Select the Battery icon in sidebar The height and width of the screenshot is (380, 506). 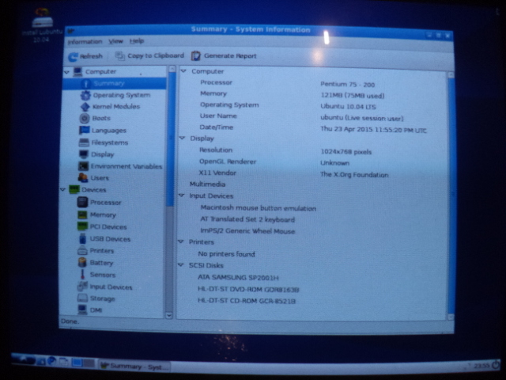point(82,263)
